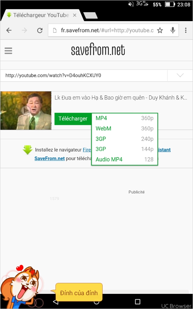This screenshot has height=309, width=193.
Task: Click the green download arrow icon
Action: click(x=28, y=150)
